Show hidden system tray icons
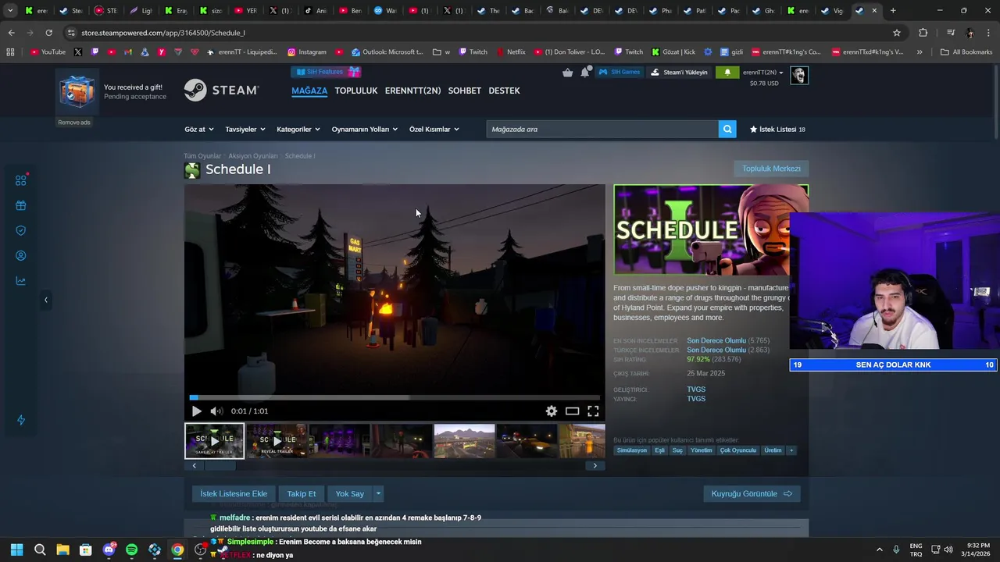 (879, 550)
